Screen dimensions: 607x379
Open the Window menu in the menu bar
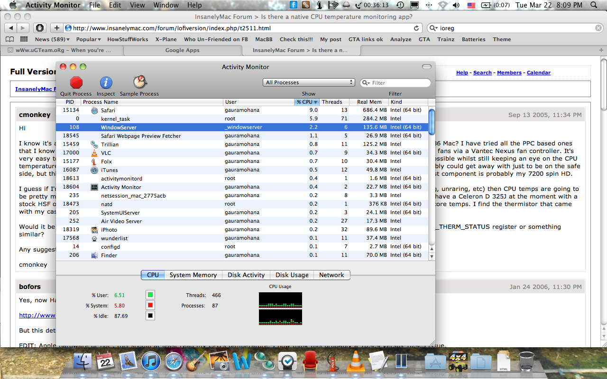click(166, 5)
